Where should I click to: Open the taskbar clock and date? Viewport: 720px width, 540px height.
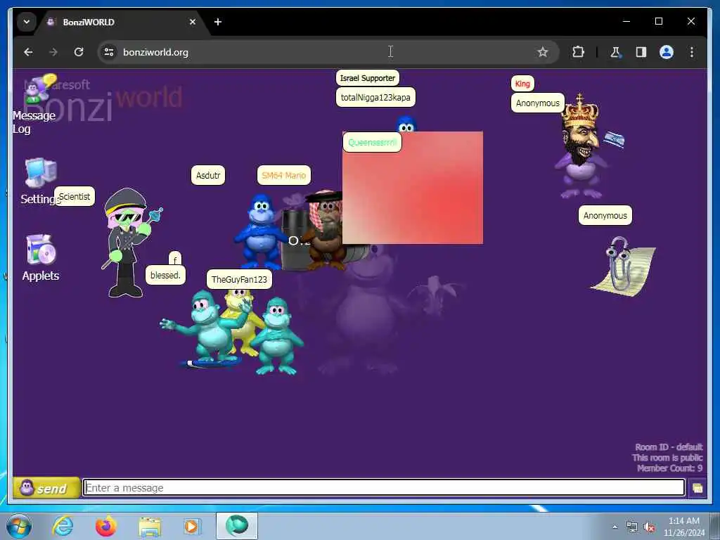point(684,527)
